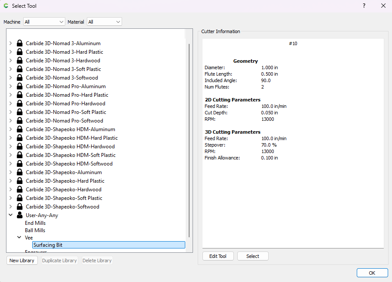Expand Carbide 3D-Shapeoko-Aluminum library
Image resolution: width=392 pixels, height=282 pixels.
click(x=11, y=172)
